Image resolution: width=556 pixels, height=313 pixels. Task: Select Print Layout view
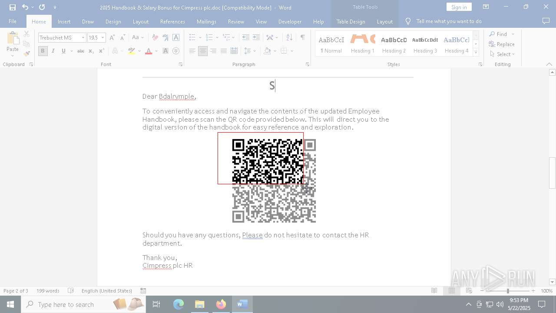tap(451, 291)
